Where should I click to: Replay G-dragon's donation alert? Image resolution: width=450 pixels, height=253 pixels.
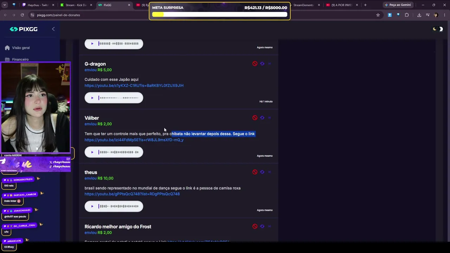click(262, 64)
